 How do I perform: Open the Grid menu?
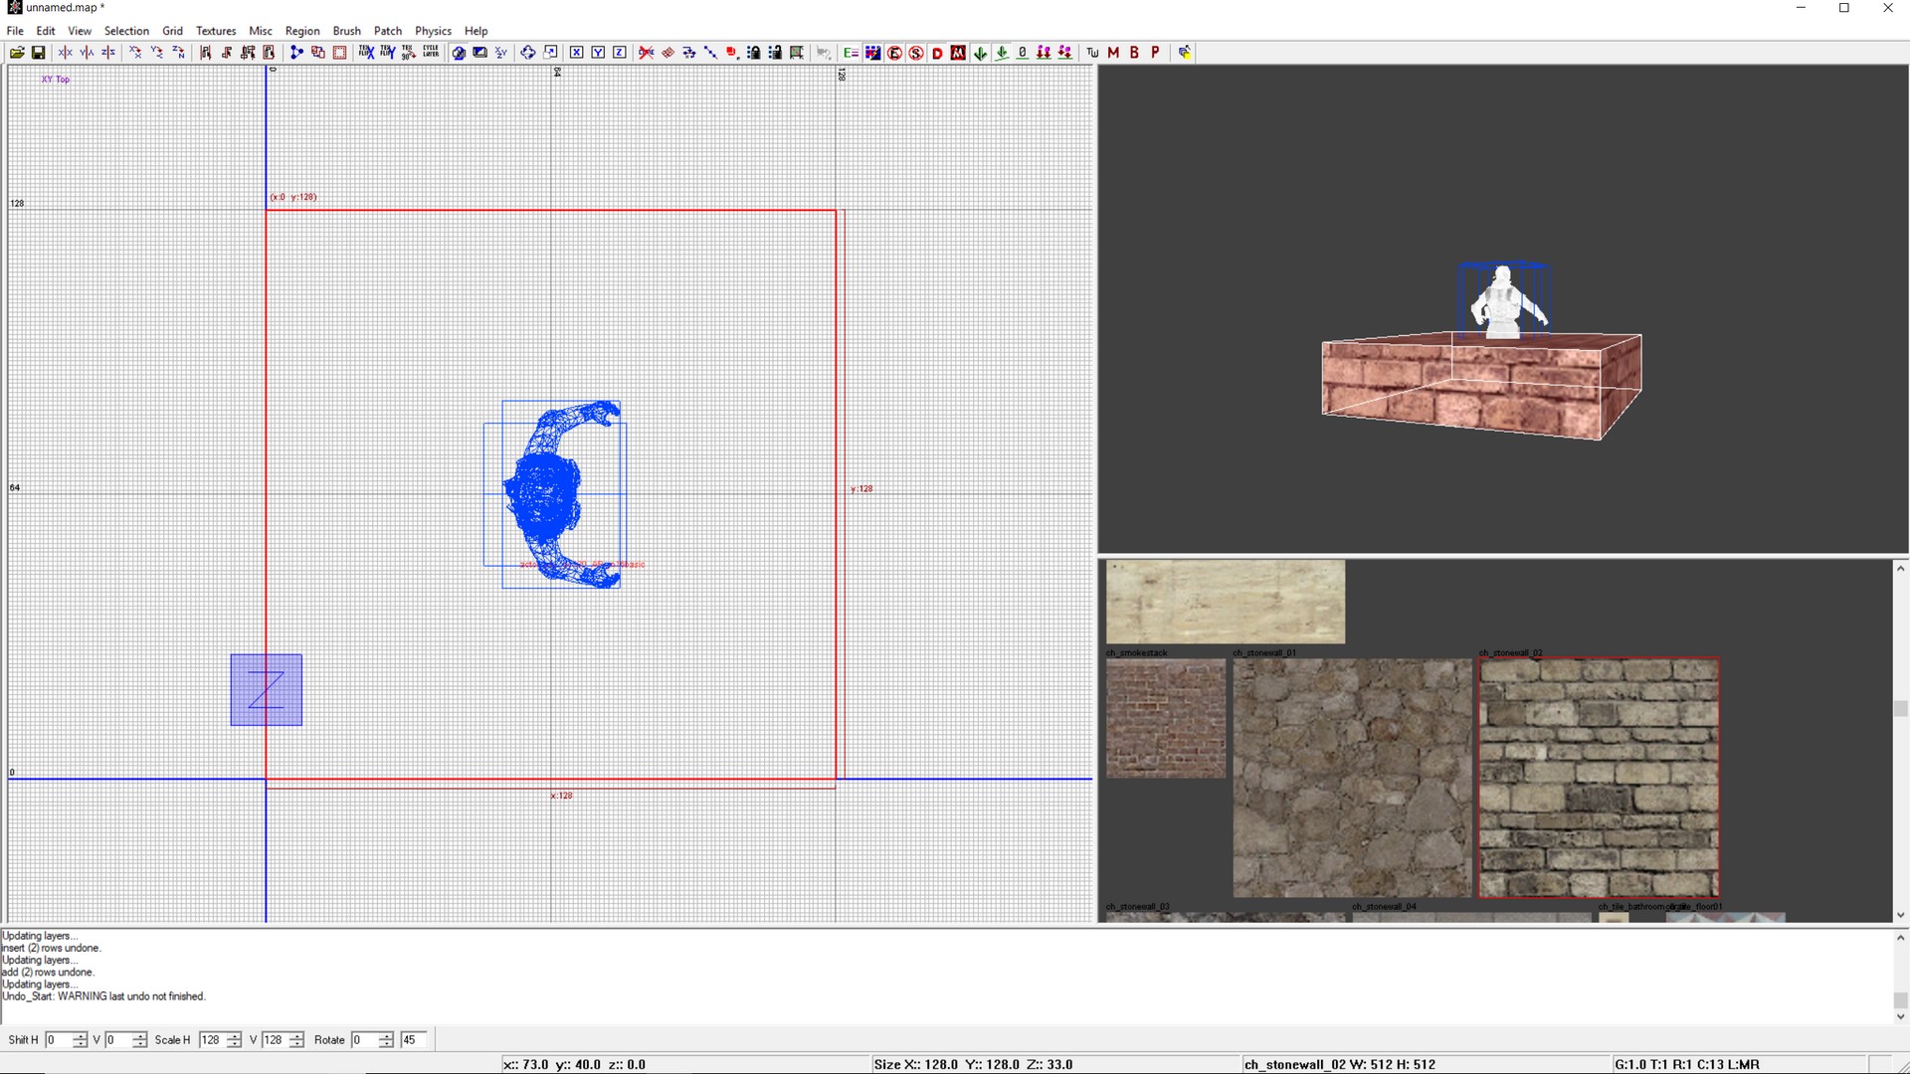click(x=172, y=31)
